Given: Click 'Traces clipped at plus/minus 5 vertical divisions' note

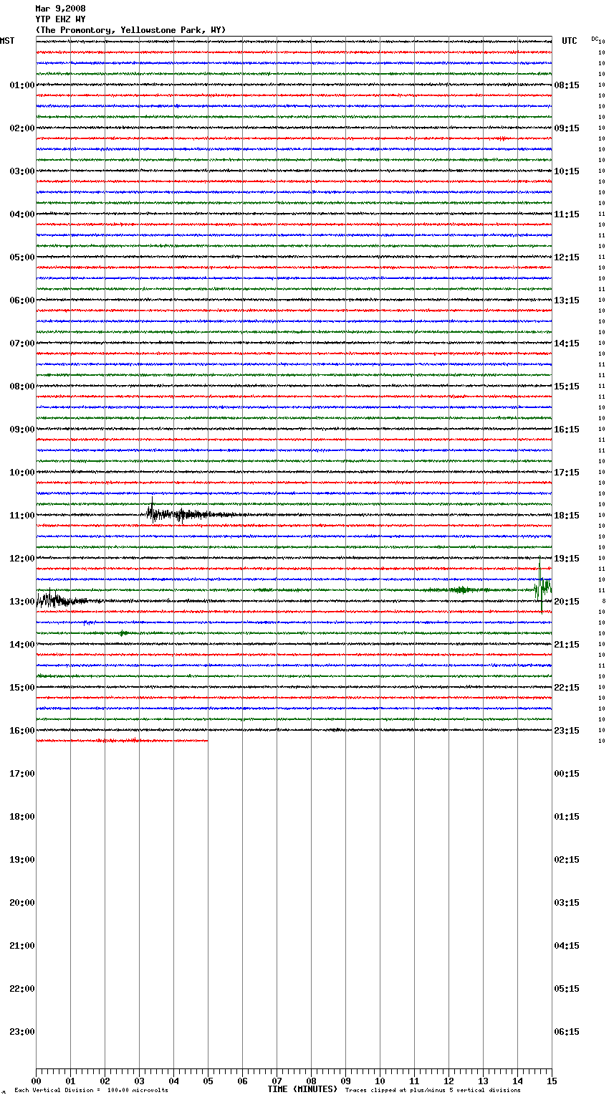Looking at the screenshot, I should point(433,1091).
